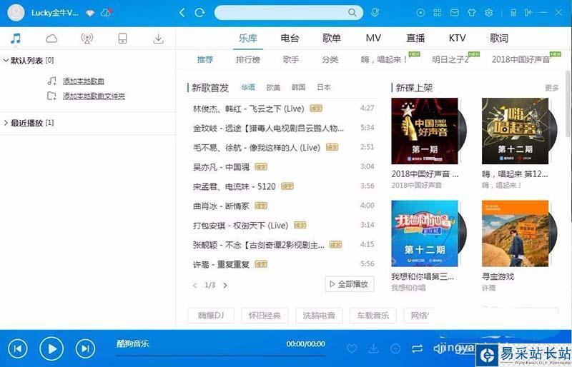This screenshot has width=572, height=367.
Task: Click the back navigation arrow
Action: click(x=182, y=13)
